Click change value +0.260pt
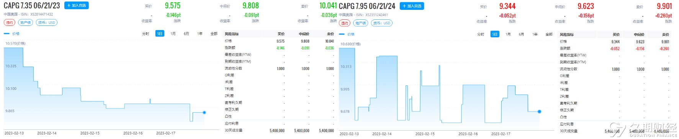679x139 pixels. (x=664, y=16)
